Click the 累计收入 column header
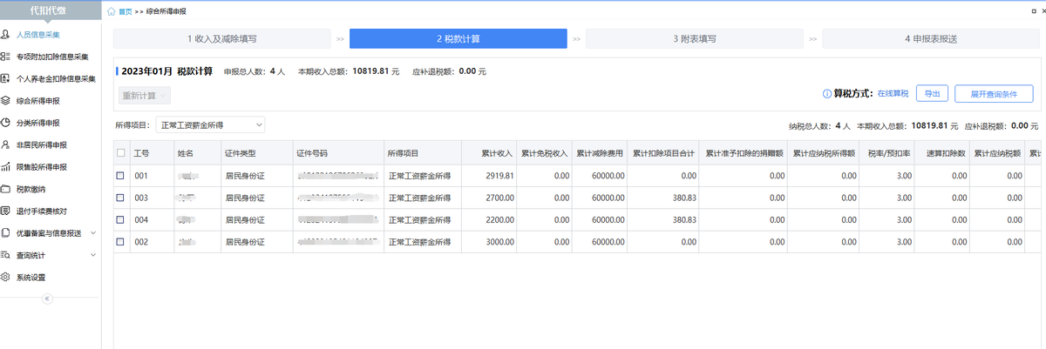The image size is (1046, 349). 488,153
